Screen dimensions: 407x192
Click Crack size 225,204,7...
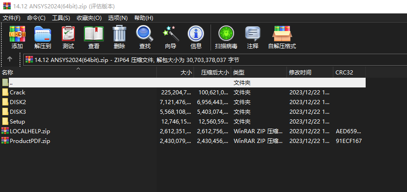pyautogui.click(x=176, y=92)
